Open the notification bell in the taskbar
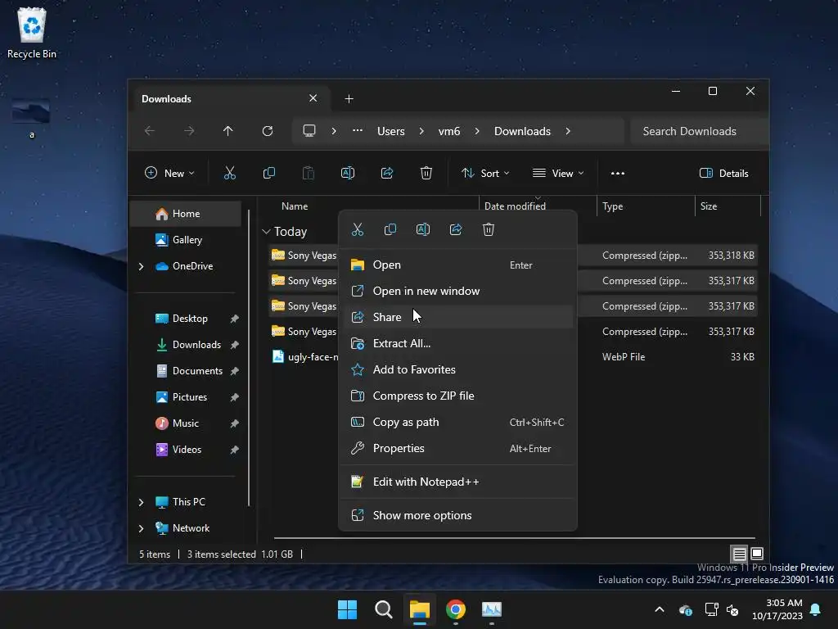The image size is (838, 629). pos(816,609)
